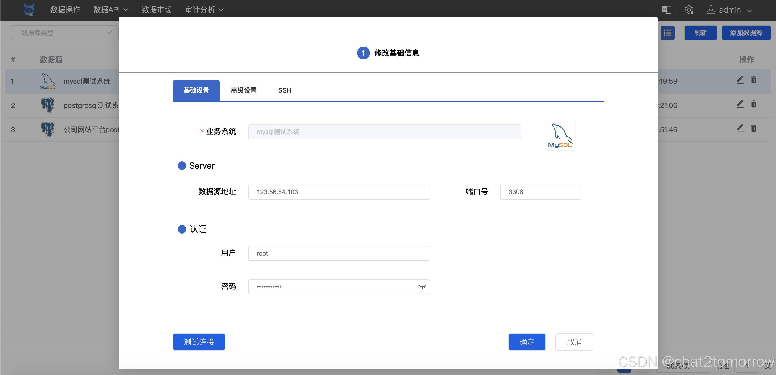Switch to list view icon button
This screenshot has height=375, width=776.
click(x=667, y=33)
